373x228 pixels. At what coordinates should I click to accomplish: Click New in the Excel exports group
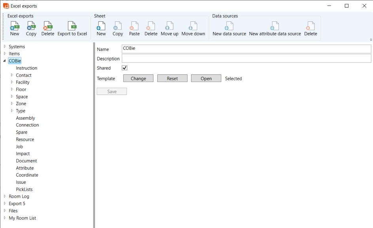[x=15, y=28]
